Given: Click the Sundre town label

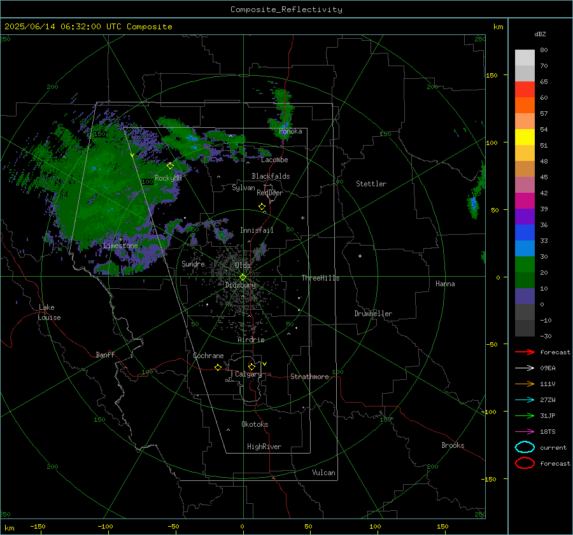Looking at the screenshot, I should [193, 263].
